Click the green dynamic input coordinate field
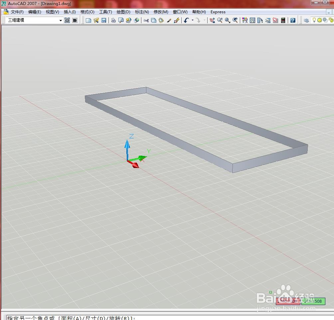 [x=313, y=301]
